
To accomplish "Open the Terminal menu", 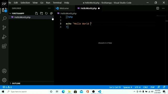I will click(57, 3).
